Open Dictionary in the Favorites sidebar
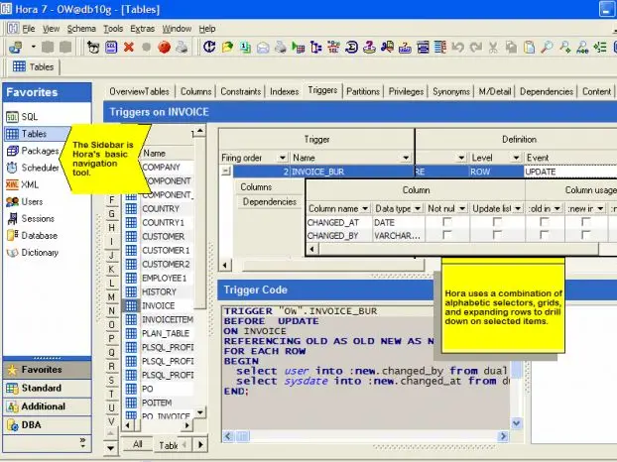Image resolution: width=617 pixels, height=462 pixels. pos(33,253)
